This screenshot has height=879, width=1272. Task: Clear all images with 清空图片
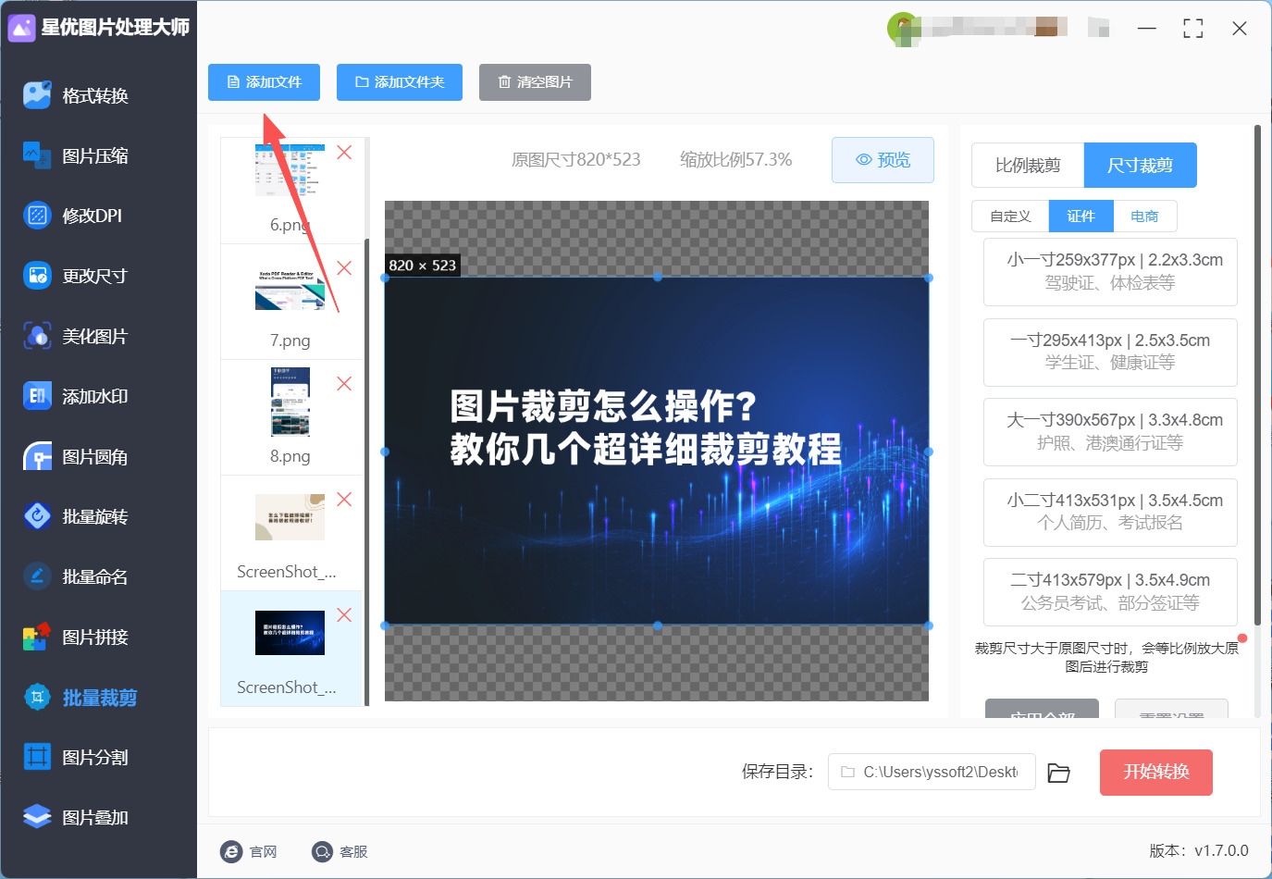coord(535,82)
